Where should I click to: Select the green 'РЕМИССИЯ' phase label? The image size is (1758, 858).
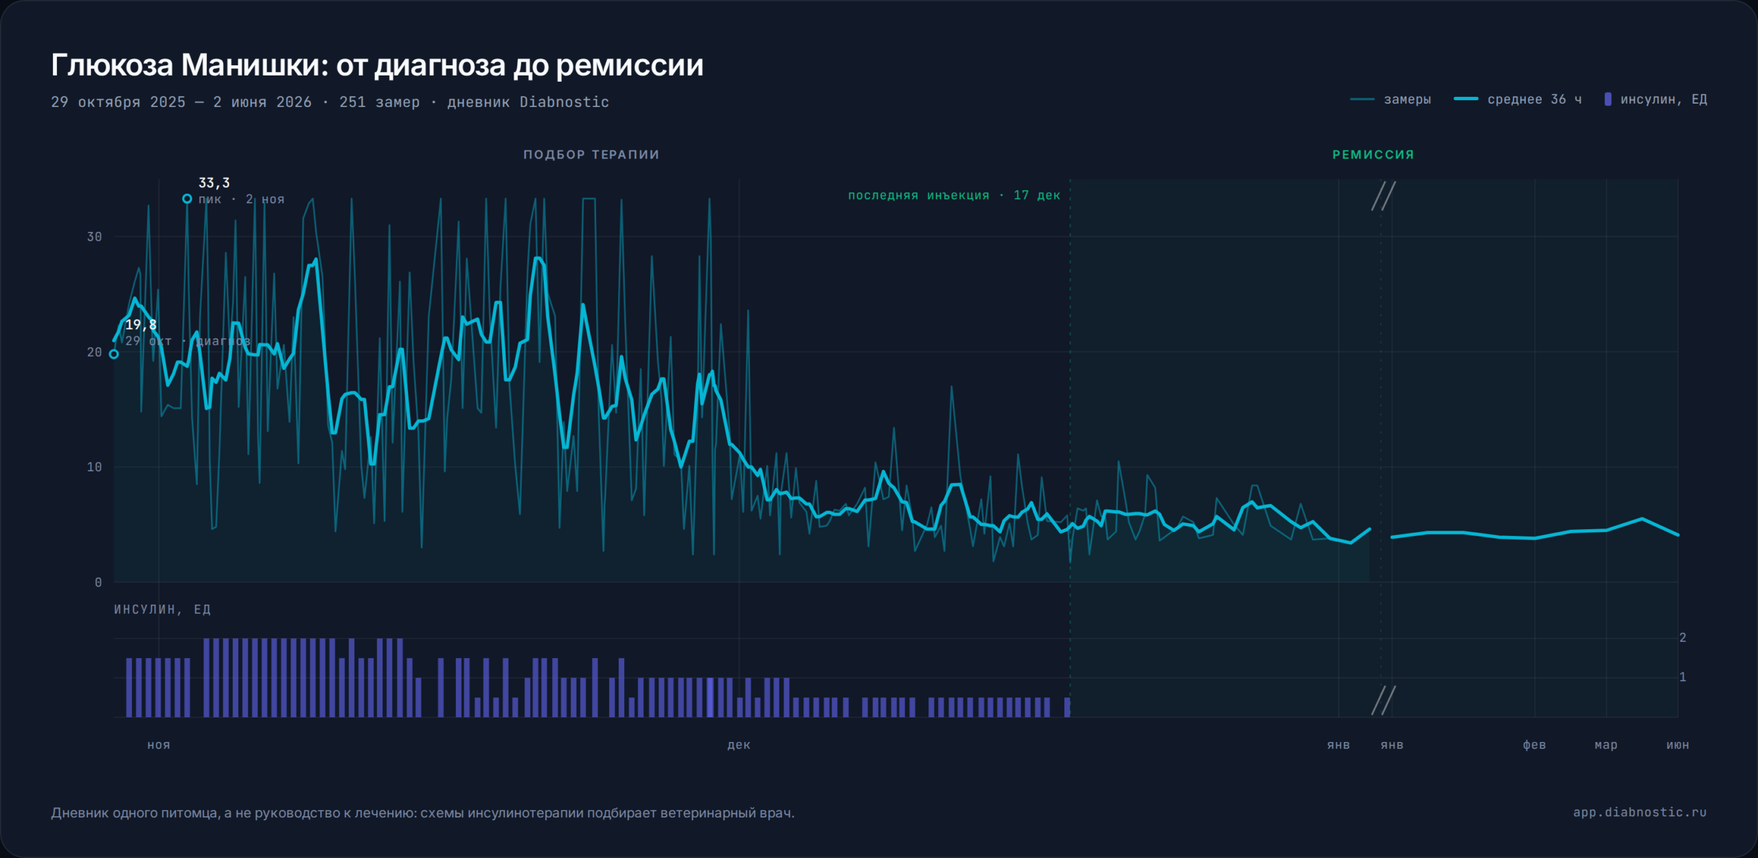(x=1373, y=155)
